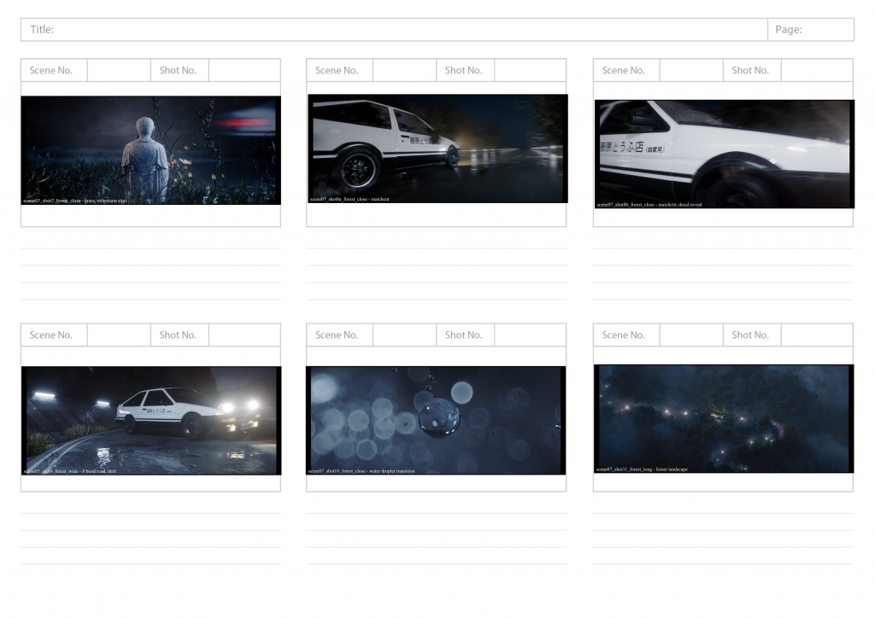
Task: Select the forest landscape aerial frame
Action: pyautogui.click(x=724, y=418)
